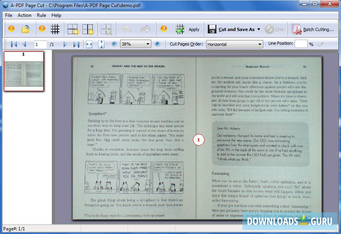Expand the Cut and Save As arrow

click(258, 29)
